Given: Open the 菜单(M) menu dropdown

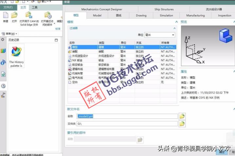Looking at the screenshot, I should coord(9,34).
